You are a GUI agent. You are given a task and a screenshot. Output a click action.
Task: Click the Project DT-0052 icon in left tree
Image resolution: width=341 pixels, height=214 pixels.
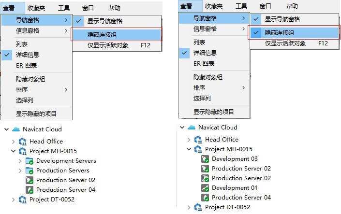point(23,200)
